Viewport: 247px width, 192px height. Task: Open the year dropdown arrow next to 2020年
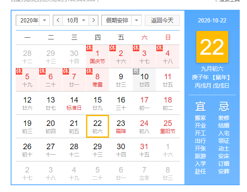pyautogui.click(x=44, y=20)
